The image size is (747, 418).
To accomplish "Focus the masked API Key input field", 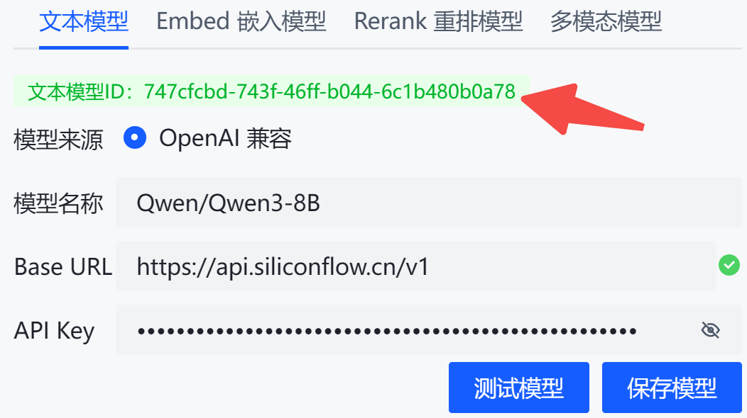I will click(429, 330).
